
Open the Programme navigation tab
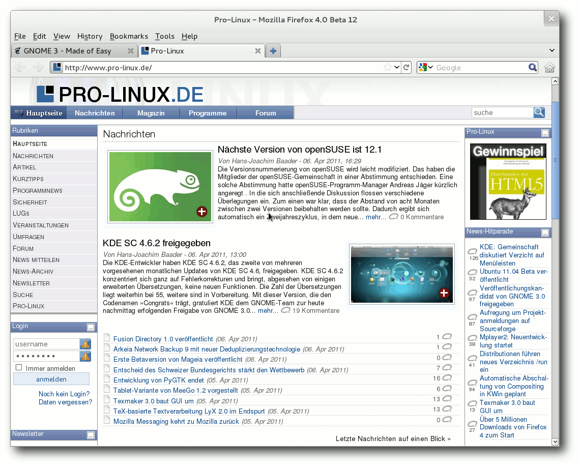coord(208,113)
